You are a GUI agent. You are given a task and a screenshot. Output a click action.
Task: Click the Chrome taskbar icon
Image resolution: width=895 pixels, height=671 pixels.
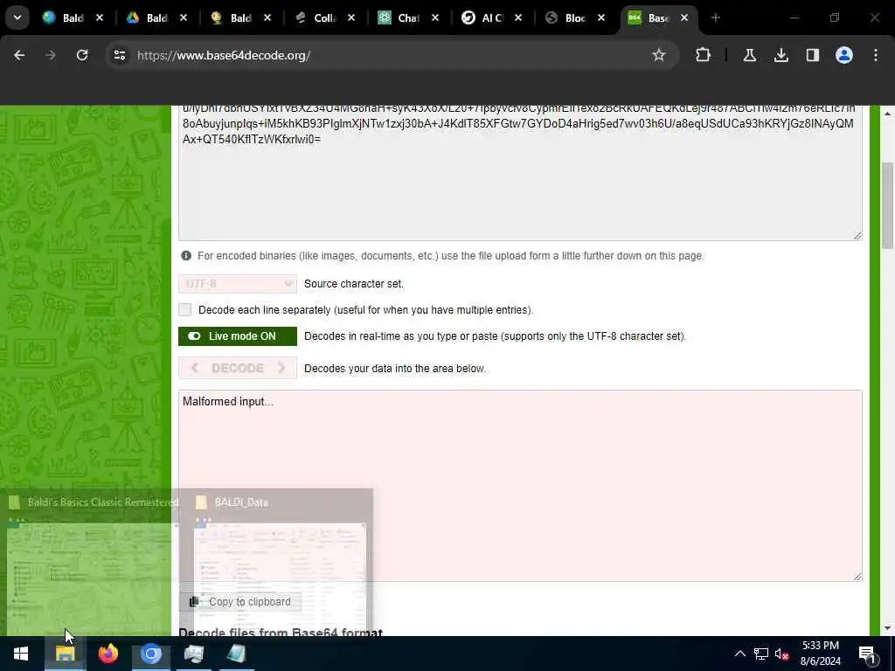click(x=150, y=654)
